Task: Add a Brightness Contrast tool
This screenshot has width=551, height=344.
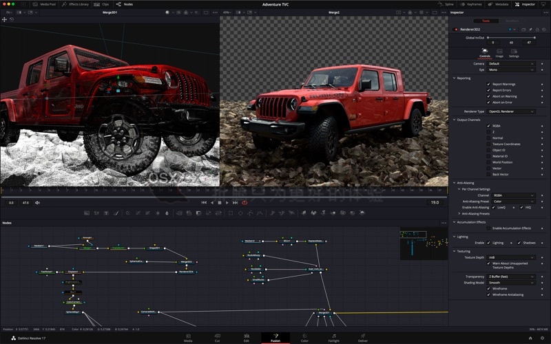Action: (x=158, y=213)
